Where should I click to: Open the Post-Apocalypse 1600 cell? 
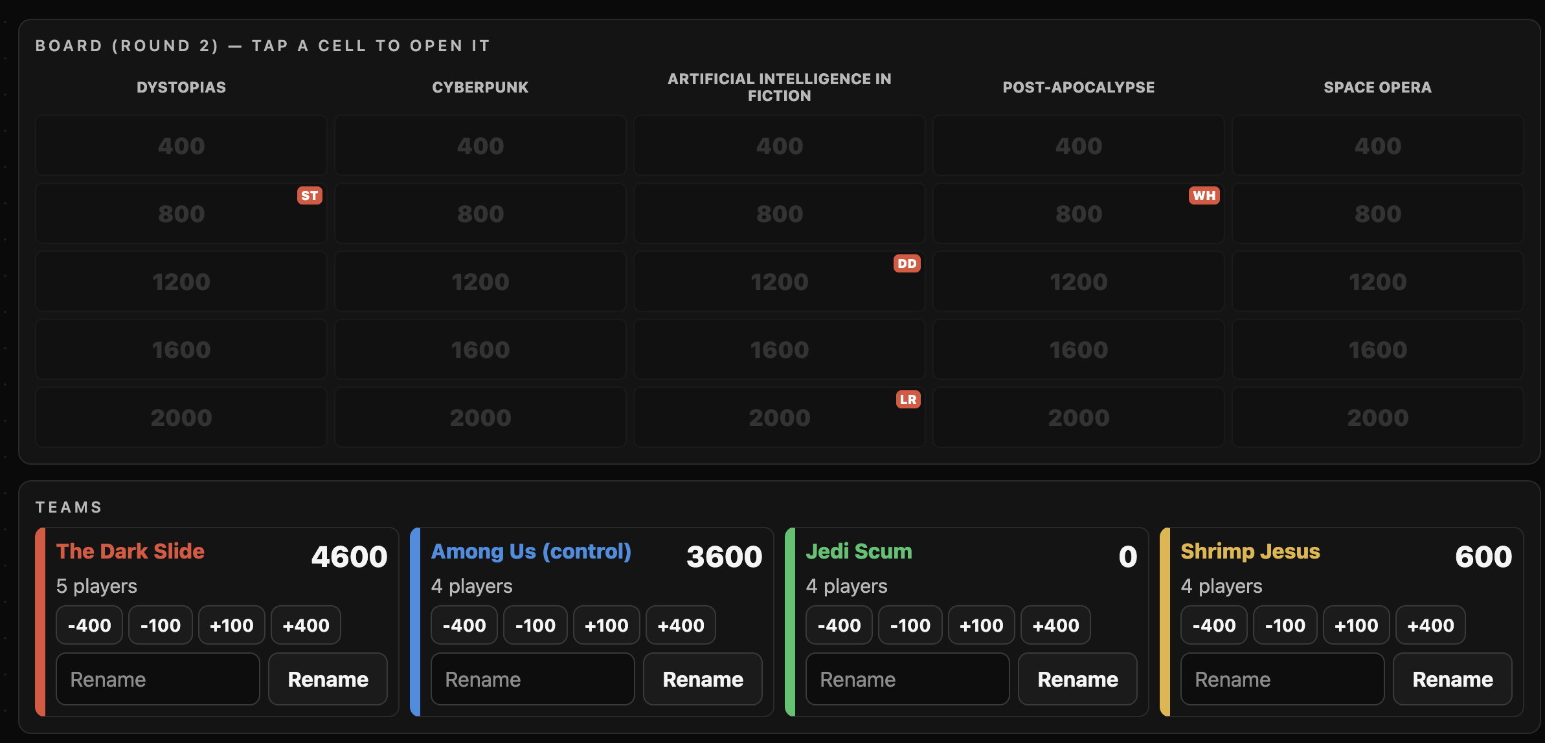1079,349
